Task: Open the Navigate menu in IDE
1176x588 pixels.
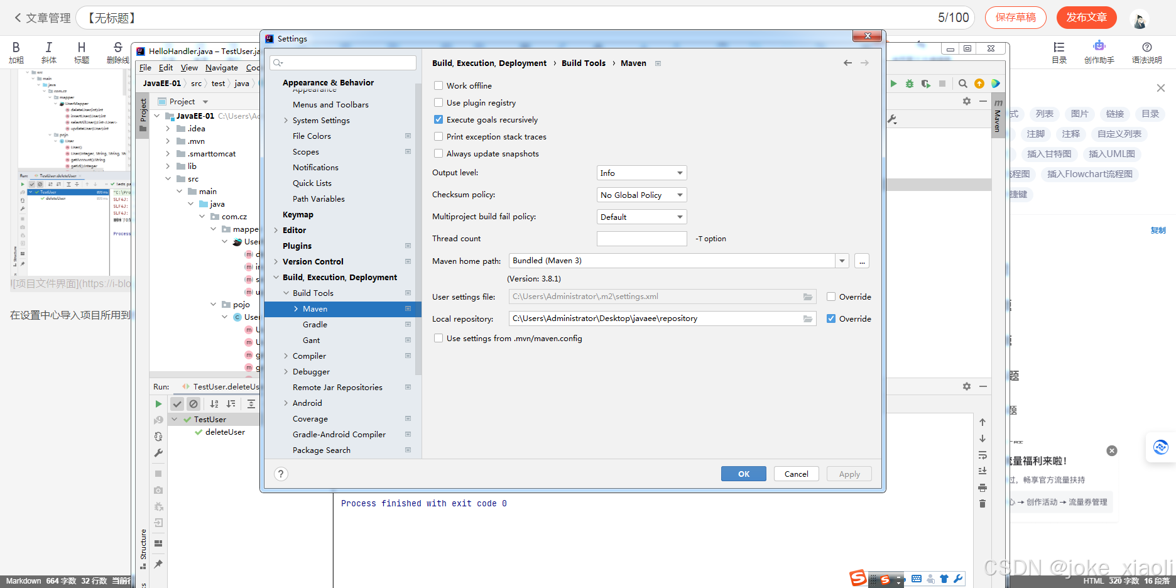Action: [x=222, y=68]
